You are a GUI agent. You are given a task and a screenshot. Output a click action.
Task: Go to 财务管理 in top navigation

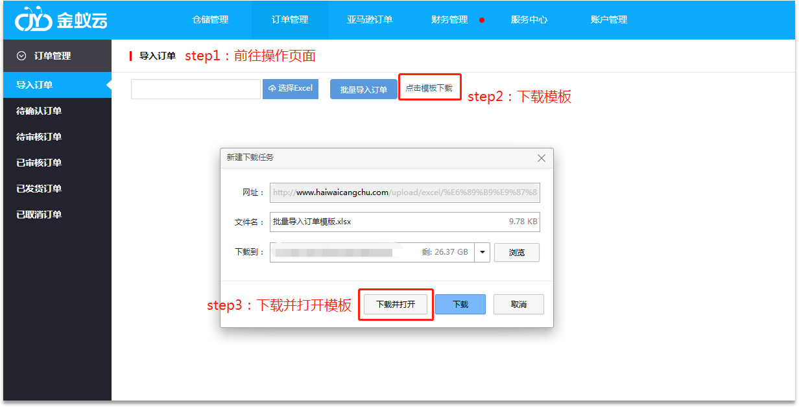pyautogui.click(x=449, y=20)
